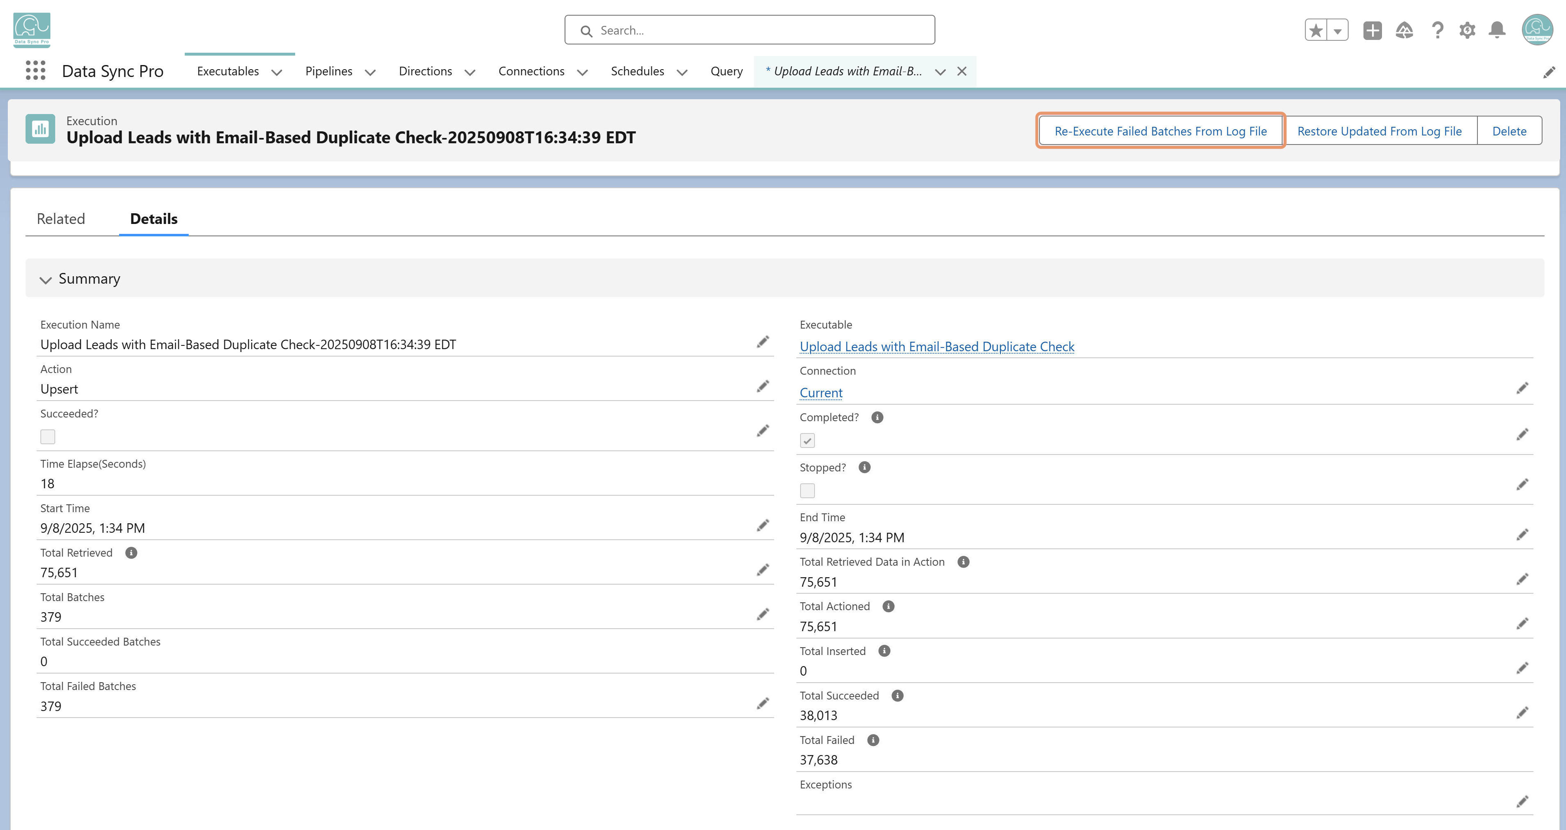The height and width of the screenshot is (830, 1566).
Task: Show info tooltip for Total Failed
Action: coord(873,740)
